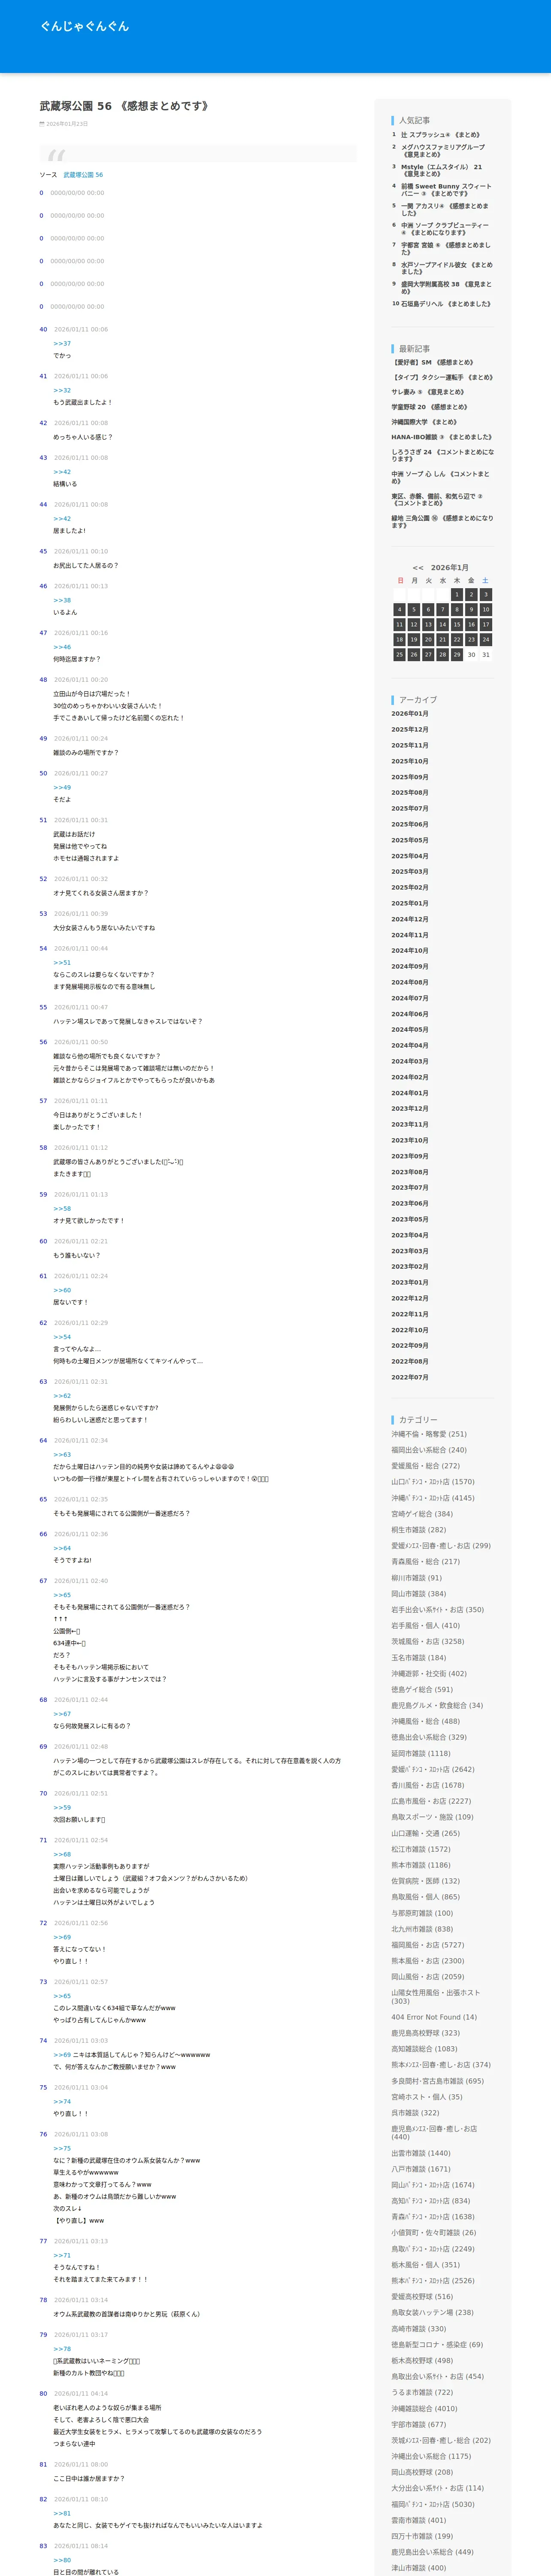Follow the >>37 reply anchor in post 40

click(62, 343)
